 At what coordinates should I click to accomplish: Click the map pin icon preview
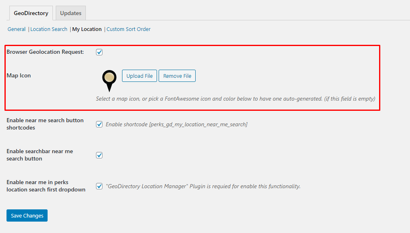coord(109,81)
